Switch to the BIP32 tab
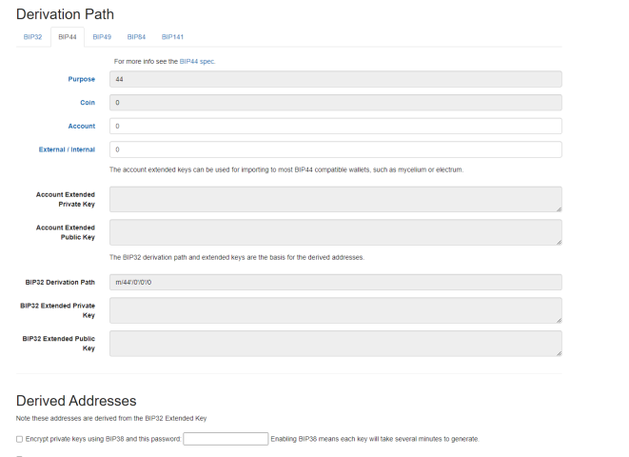629x457 pixels. pos(32,37)
